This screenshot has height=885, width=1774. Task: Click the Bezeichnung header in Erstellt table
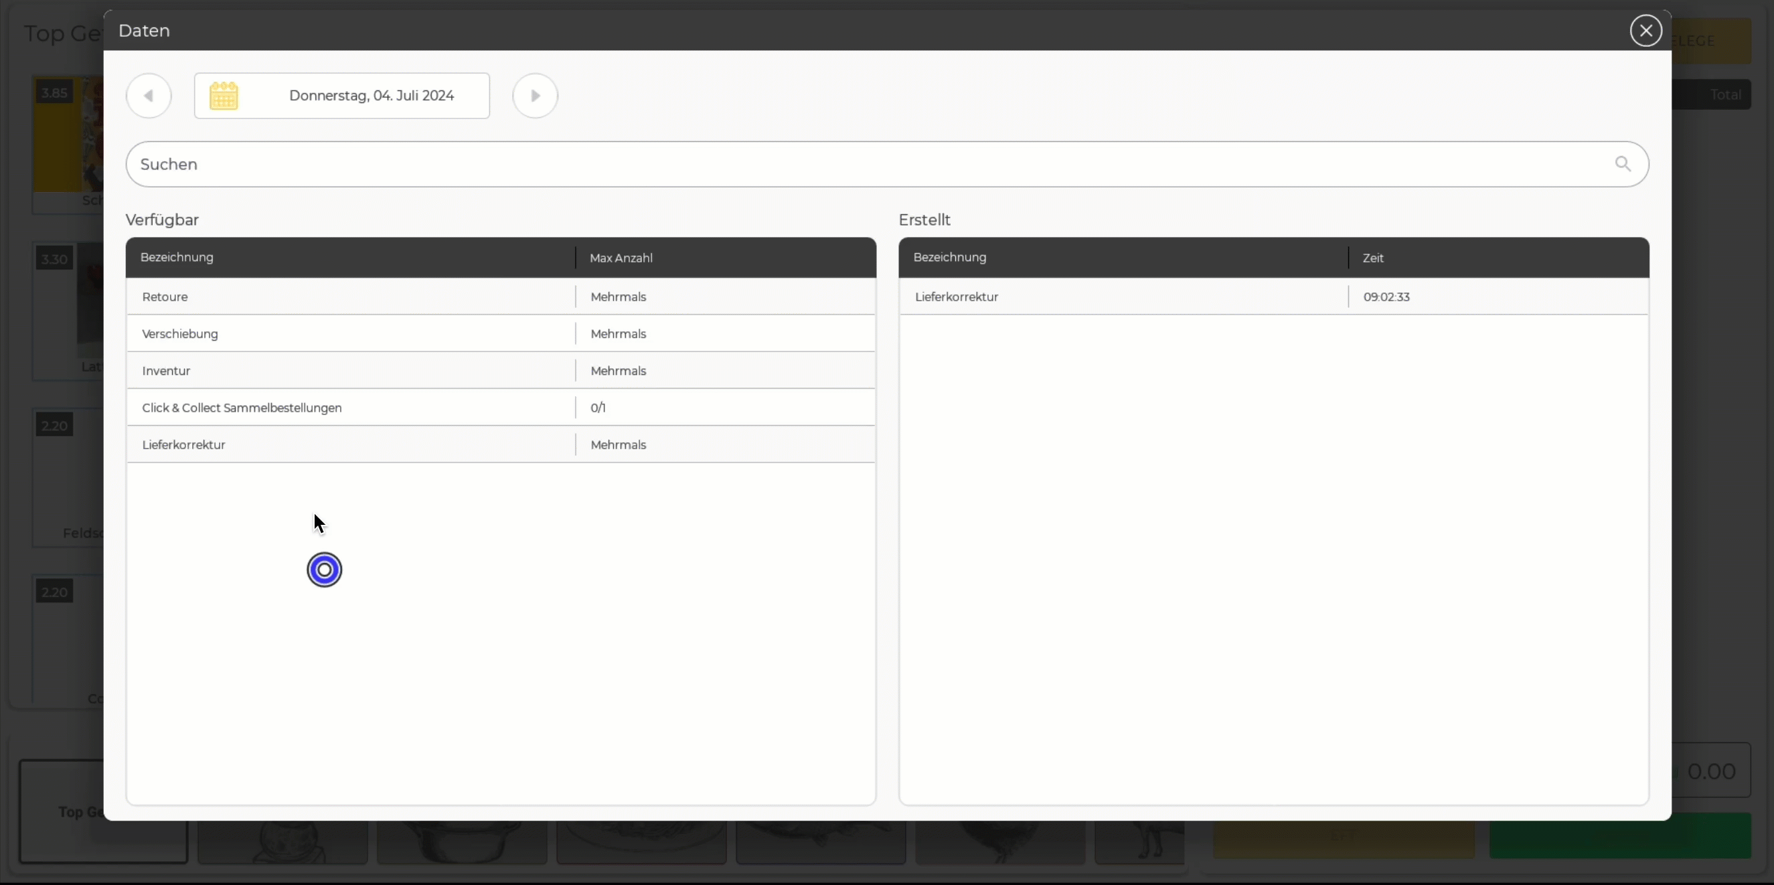click(x=950, y=258)
